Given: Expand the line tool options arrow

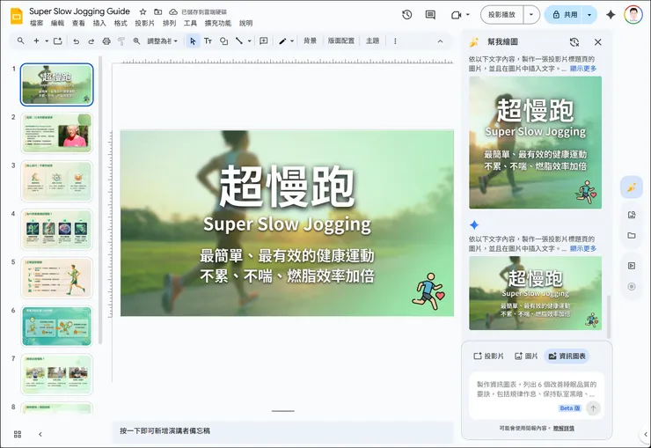Looking at the screenshot, I should (x=249, y=41).
